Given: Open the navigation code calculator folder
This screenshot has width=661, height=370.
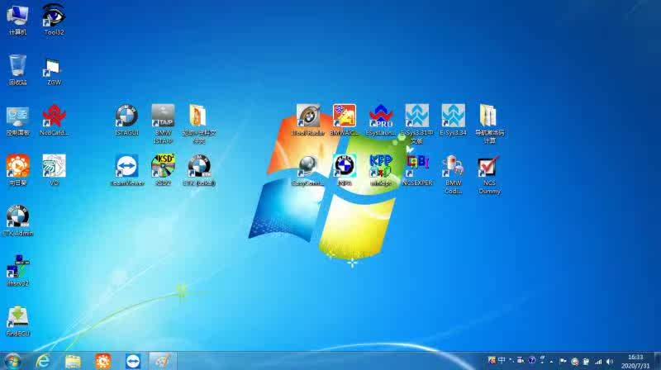Looking at the screenshot, I should [489, 124].
